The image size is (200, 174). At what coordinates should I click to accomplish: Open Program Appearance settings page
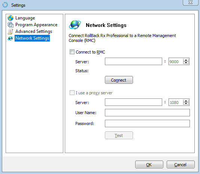point(36,25)
